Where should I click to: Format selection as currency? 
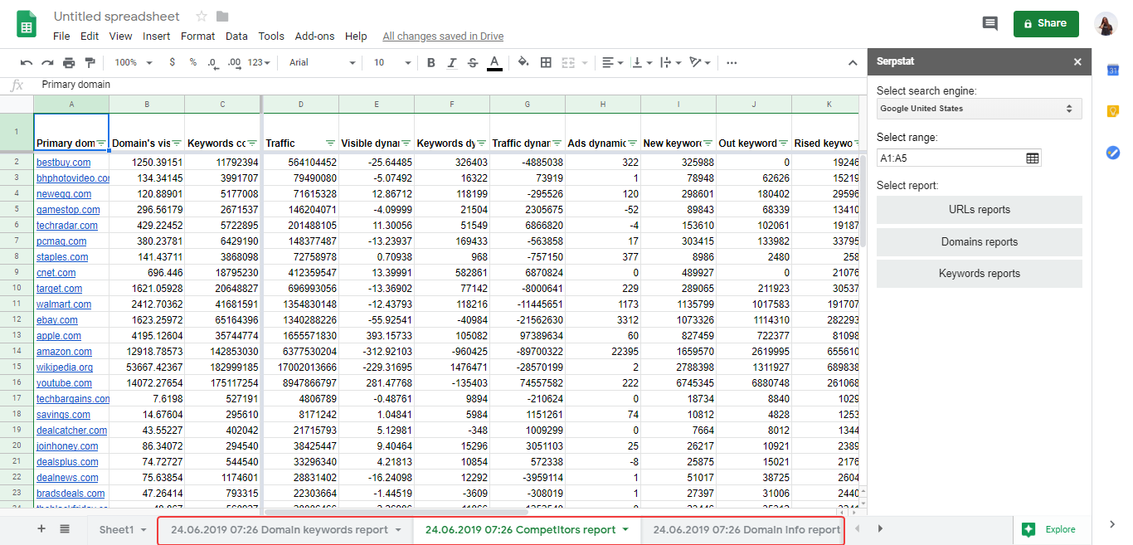(x=172, y=62)
